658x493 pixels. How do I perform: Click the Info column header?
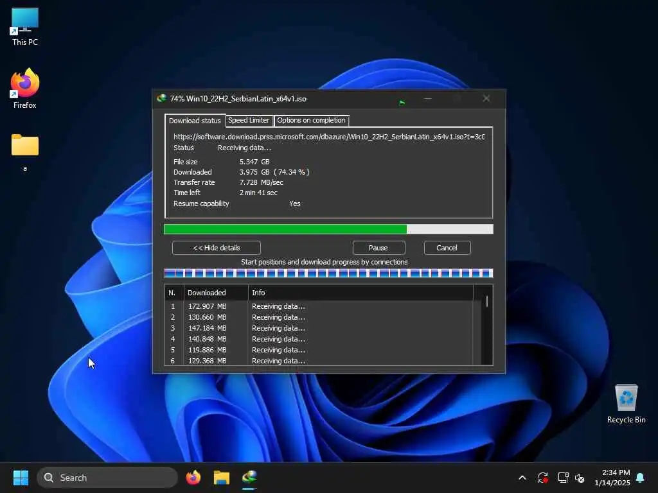360,293
